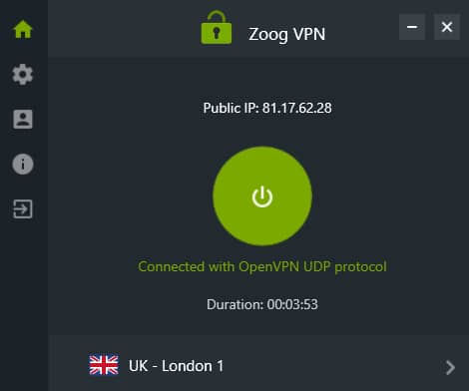Open the Info about icon
The image size is (469, 391).
[23, 164]
